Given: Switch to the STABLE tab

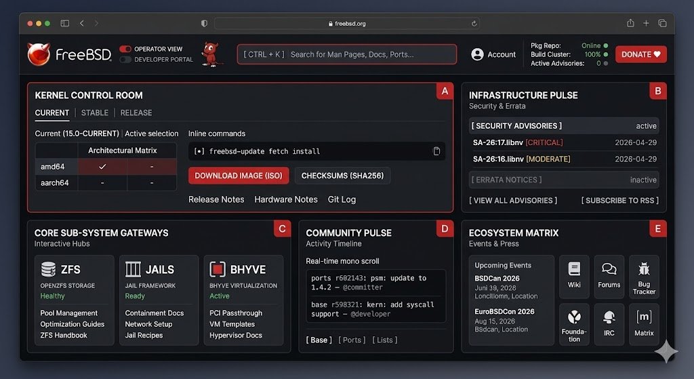Looking at the screenshot, I should click(95, 113).
